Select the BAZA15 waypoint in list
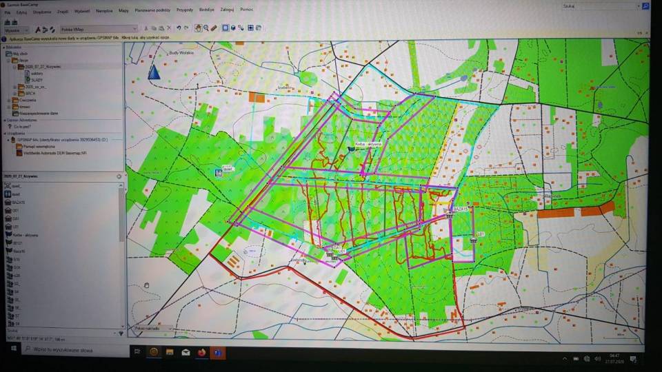This screenshot has height=372, width=662. (19, 203)
